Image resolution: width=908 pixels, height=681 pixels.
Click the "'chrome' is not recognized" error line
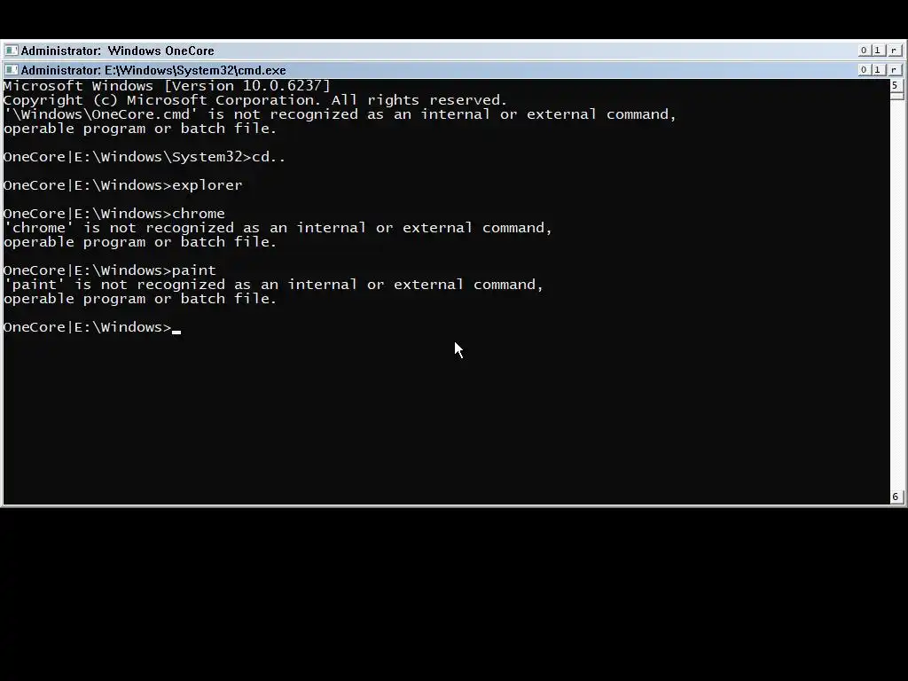click(x=278, y=228)
